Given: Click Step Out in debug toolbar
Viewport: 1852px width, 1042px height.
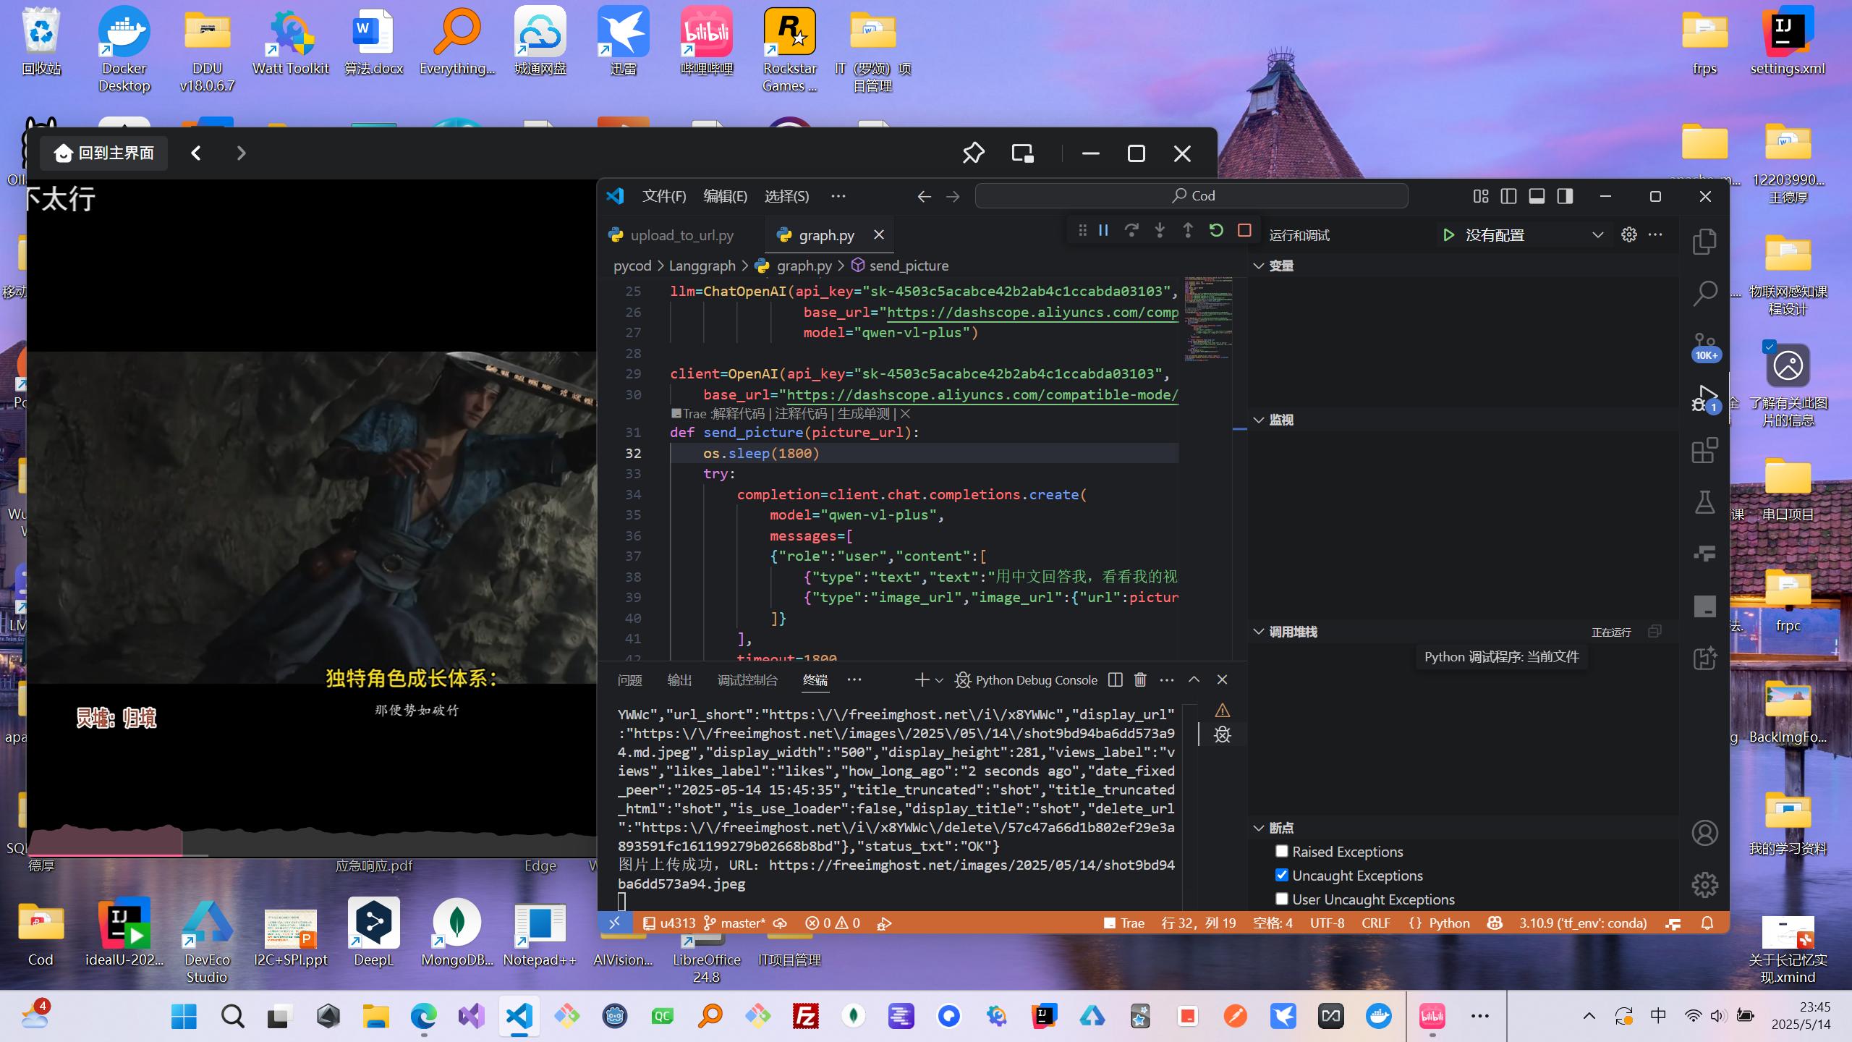Looking at the screenshot, I should (x=1188, y=230).
